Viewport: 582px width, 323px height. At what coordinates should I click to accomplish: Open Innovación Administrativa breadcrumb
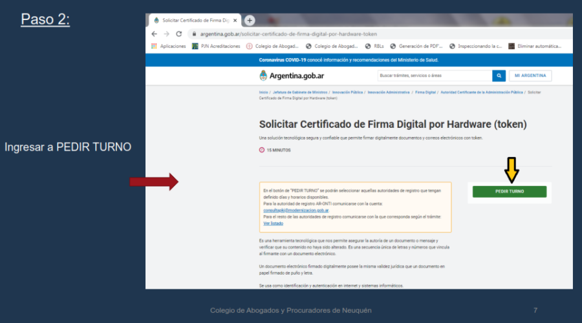(389, 92)
